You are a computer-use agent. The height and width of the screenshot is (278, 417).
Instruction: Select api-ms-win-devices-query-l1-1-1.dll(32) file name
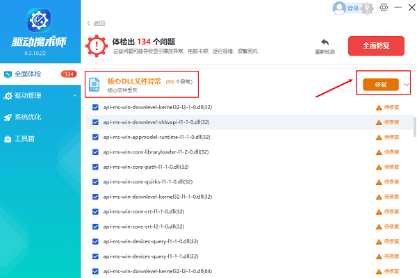151,256
